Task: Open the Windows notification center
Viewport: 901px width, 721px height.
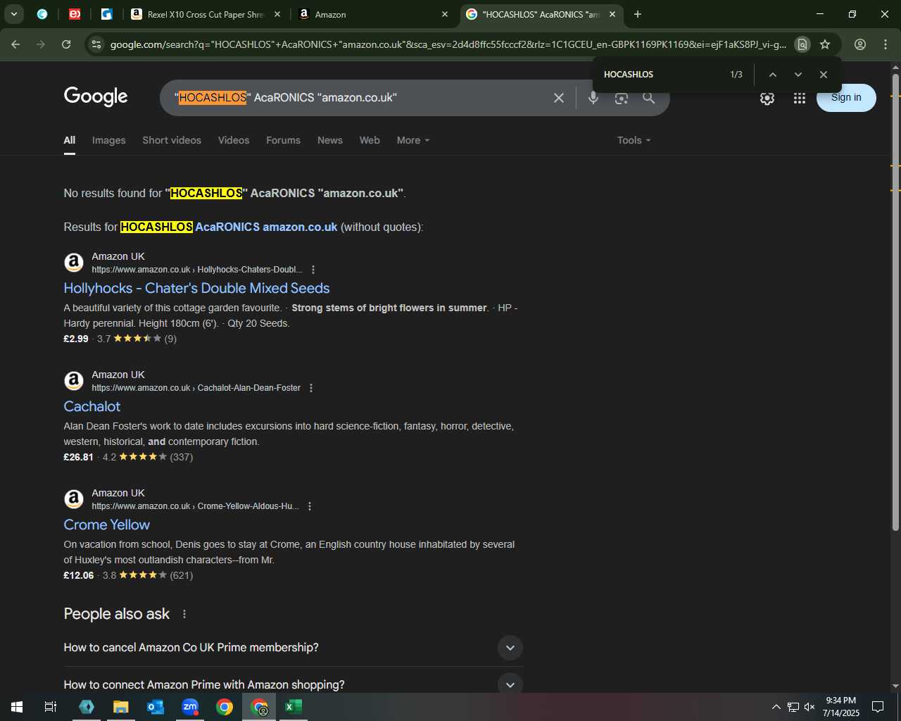Action: tap(878, 707)
